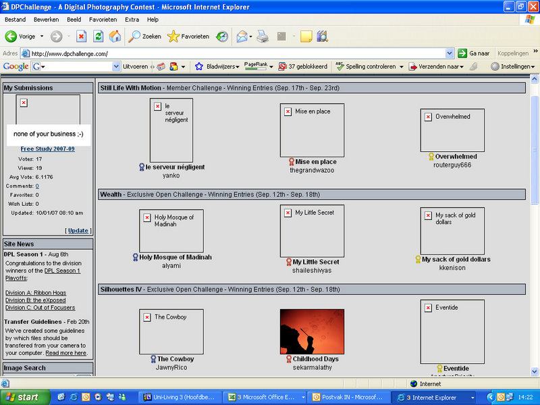Click the Ga naar green go button
The width and height of the screenshot is (540, 405).
click(x=474, y=53)
